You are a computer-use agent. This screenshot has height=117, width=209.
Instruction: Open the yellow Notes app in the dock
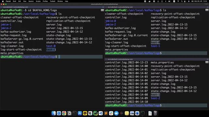127,113
